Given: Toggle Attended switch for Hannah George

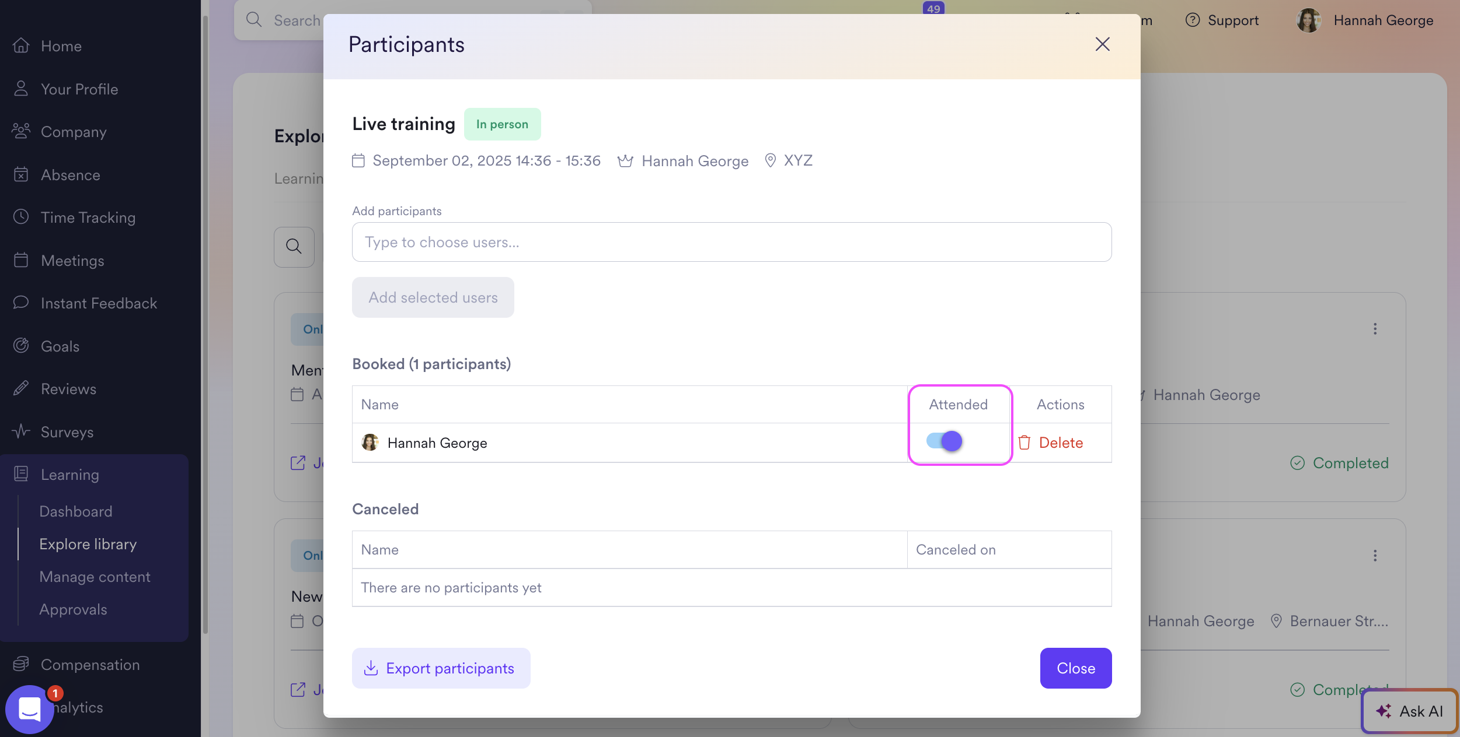Looking at the screenshot, I should click(944, 441).
